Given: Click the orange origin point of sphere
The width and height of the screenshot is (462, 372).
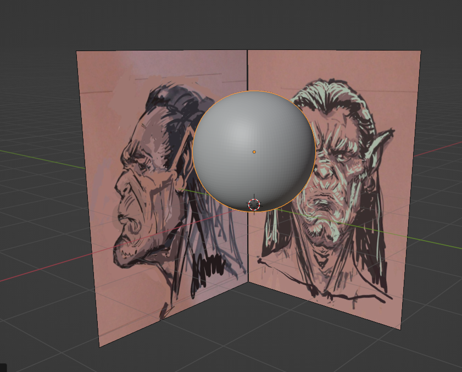Looking at the screenshot, I should (x=254, y=152).
